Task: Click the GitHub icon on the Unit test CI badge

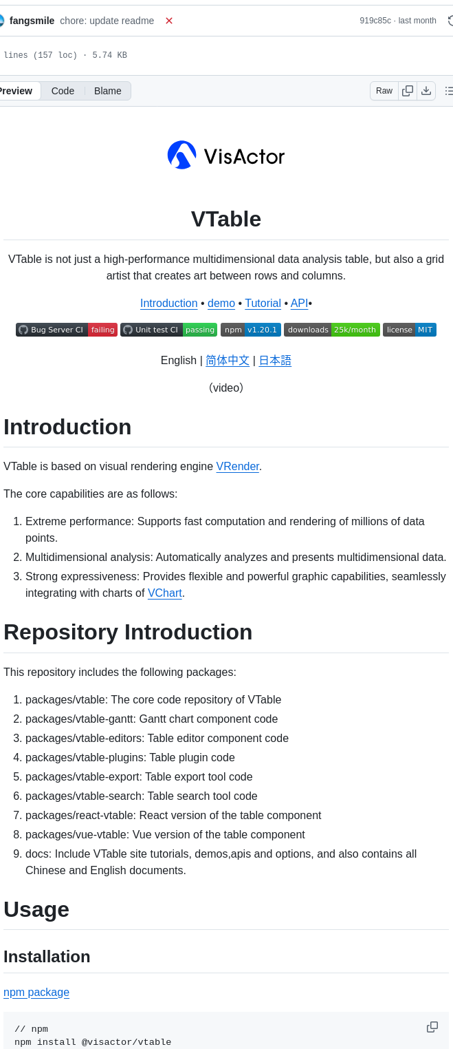Action: [x=126, y=329]
